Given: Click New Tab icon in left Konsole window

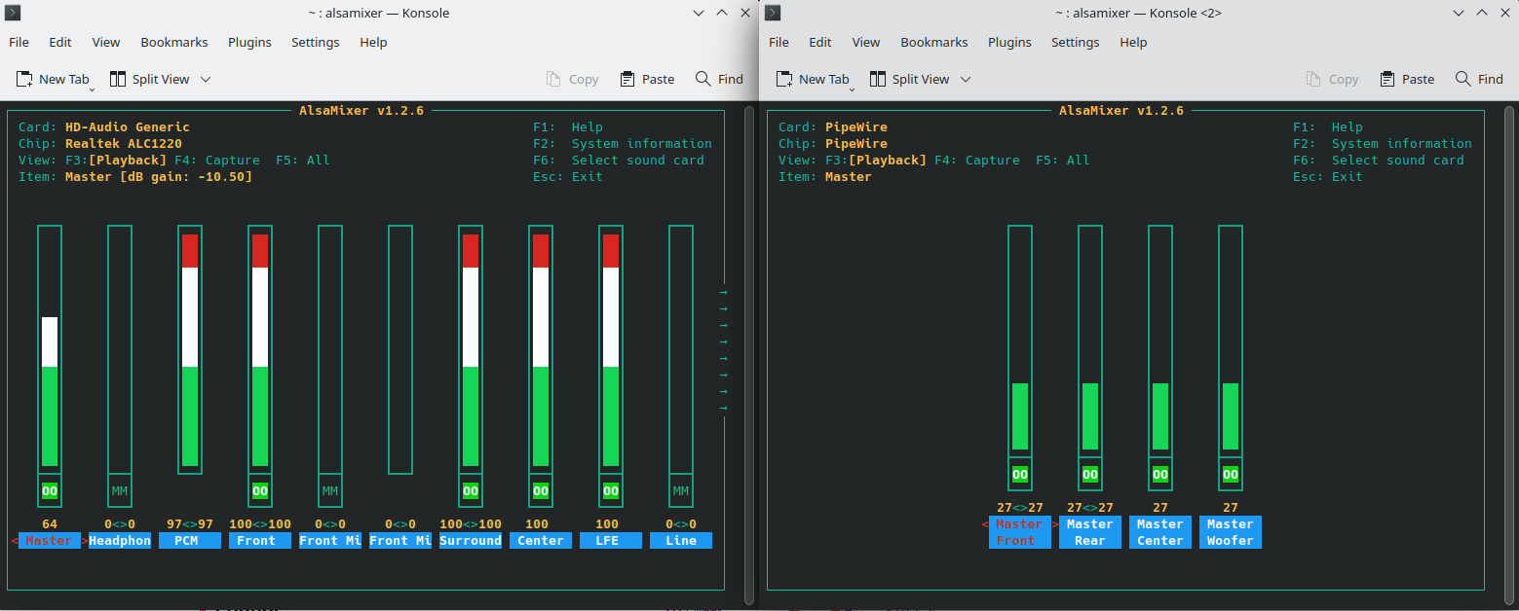Looking at the screenshot, I should 24,79.
